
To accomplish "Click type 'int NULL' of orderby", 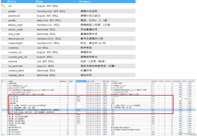I will [43, 48].
